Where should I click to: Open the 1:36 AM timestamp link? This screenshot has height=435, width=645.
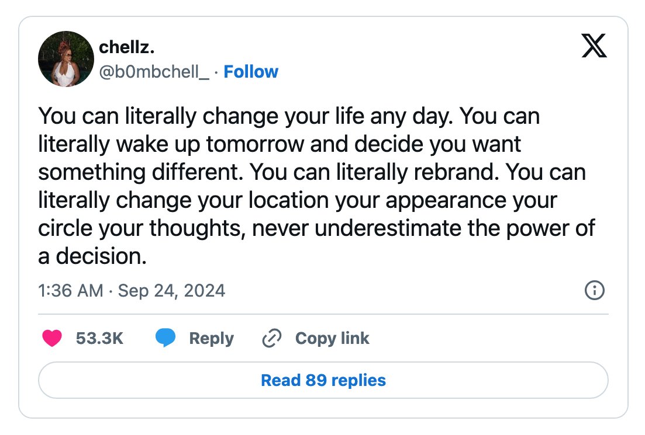[x=71, y=290]
